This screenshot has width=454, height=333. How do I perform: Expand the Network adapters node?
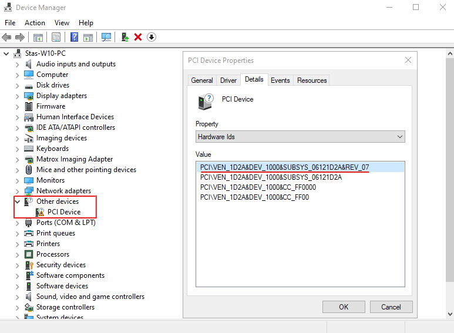click(17, 191)
